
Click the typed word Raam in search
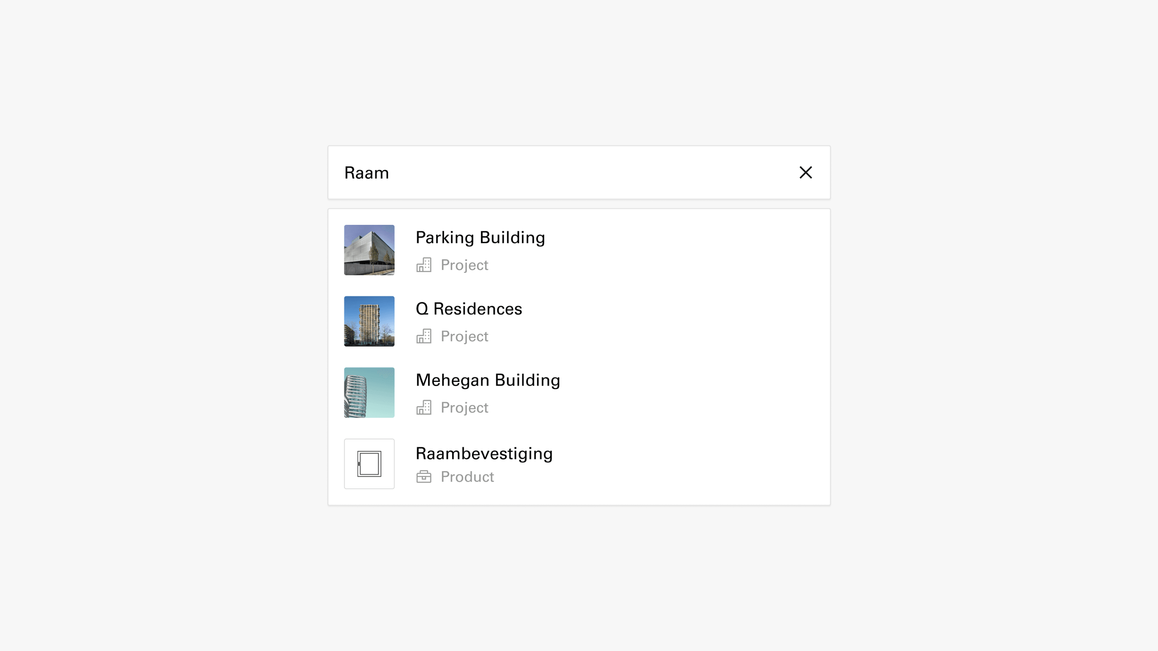click(x=366, y=173)
